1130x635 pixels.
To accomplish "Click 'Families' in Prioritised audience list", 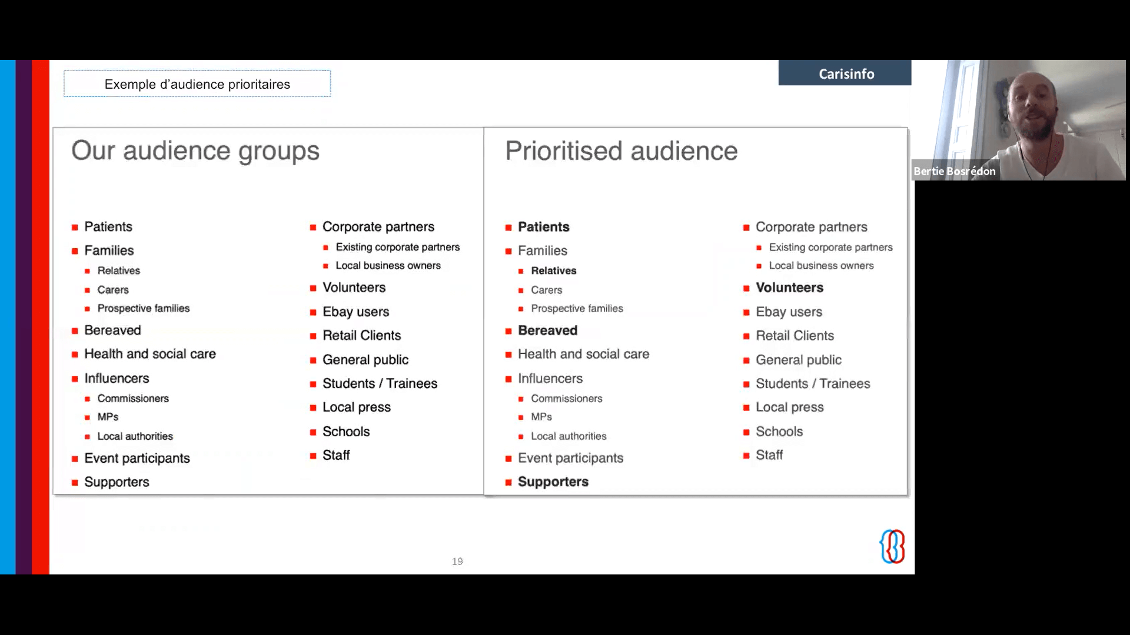I will (x=543, y=250).
